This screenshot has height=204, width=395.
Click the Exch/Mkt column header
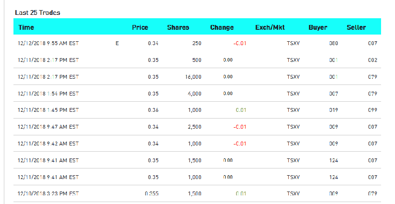click(270, 28)
